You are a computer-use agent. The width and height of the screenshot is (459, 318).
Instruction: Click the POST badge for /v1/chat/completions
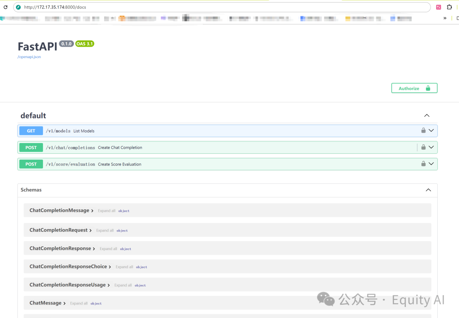coord(31,147)
